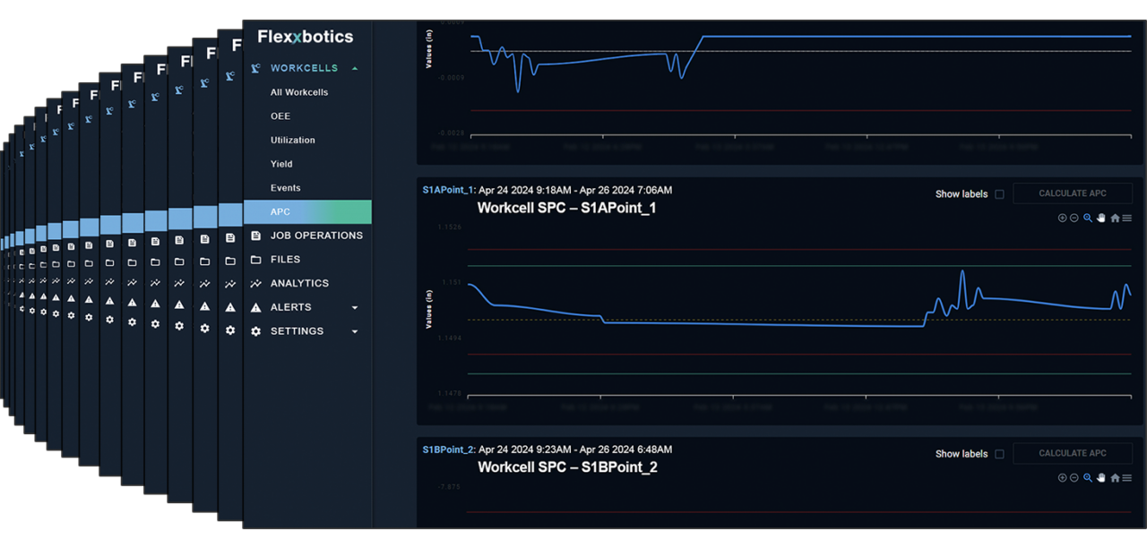Enable Show labels for S1BPoint_2
Screen dimensions: 1147x548
(x=997, y=453)
